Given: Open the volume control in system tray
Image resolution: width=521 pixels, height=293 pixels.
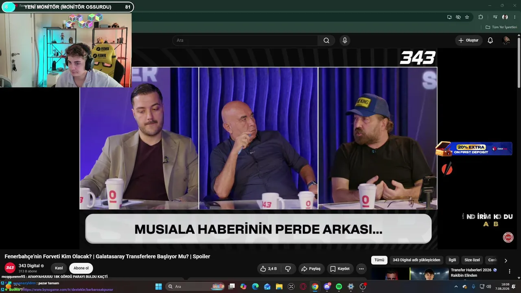Looking at the screenshot, I should pyautogui.click(x=488, y=286).
